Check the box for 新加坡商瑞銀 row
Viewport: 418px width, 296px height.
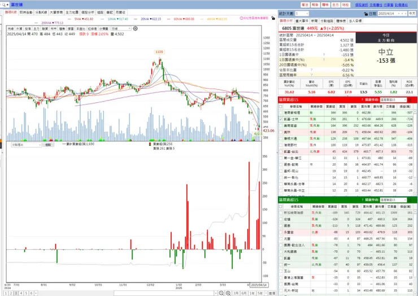281,213
